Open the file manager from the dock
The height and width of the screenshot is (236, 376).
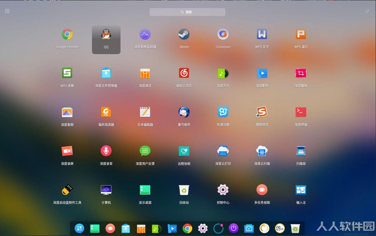(126, 229)
